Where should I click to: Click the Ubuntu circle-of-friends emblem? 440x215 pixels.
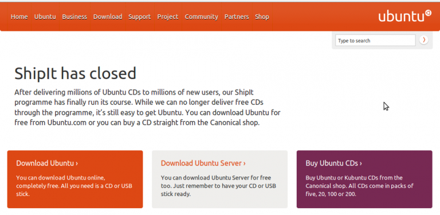pyautogui.click(x=428, y=13)
